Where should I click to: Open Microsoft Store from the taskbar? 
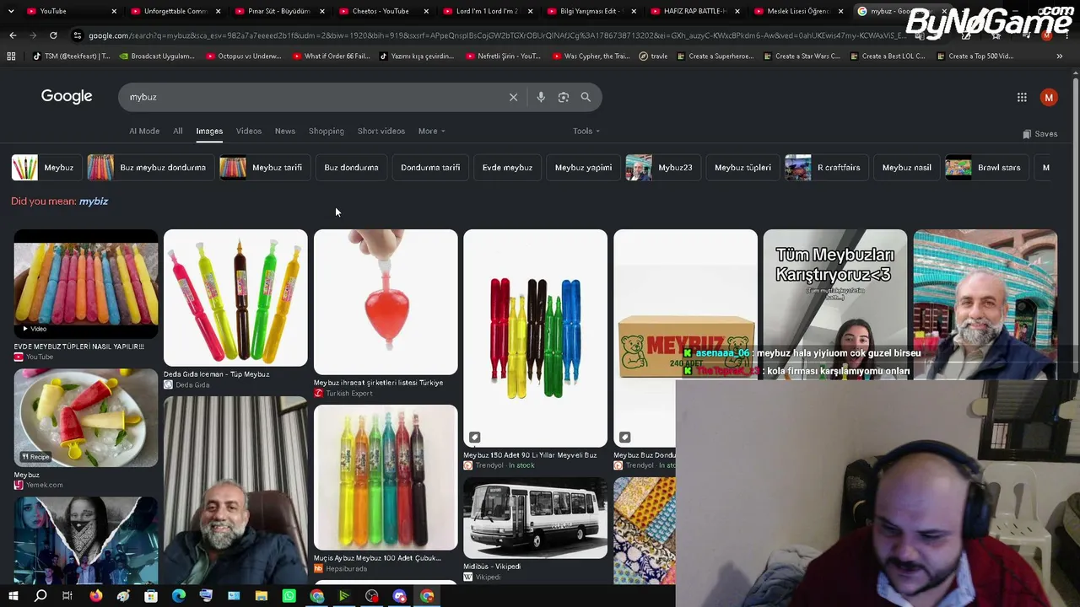click(151, 596)
